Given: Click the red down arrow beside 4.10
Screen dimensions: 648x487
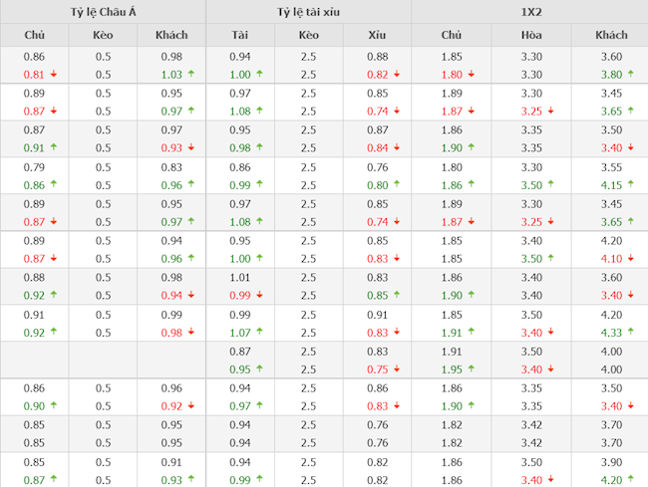Looking at the screenshot, I should tap(631, 258).
